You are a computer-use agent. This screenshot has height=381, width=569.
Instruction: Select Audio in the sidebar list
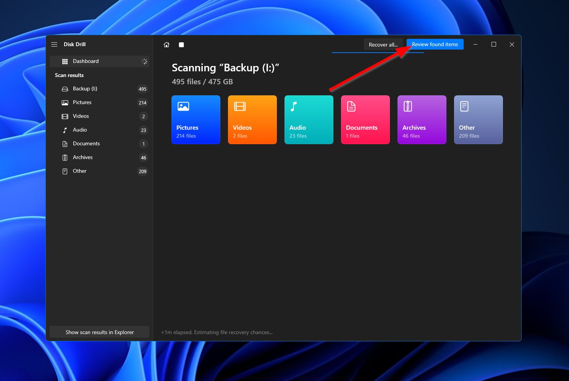coord(99,130)
